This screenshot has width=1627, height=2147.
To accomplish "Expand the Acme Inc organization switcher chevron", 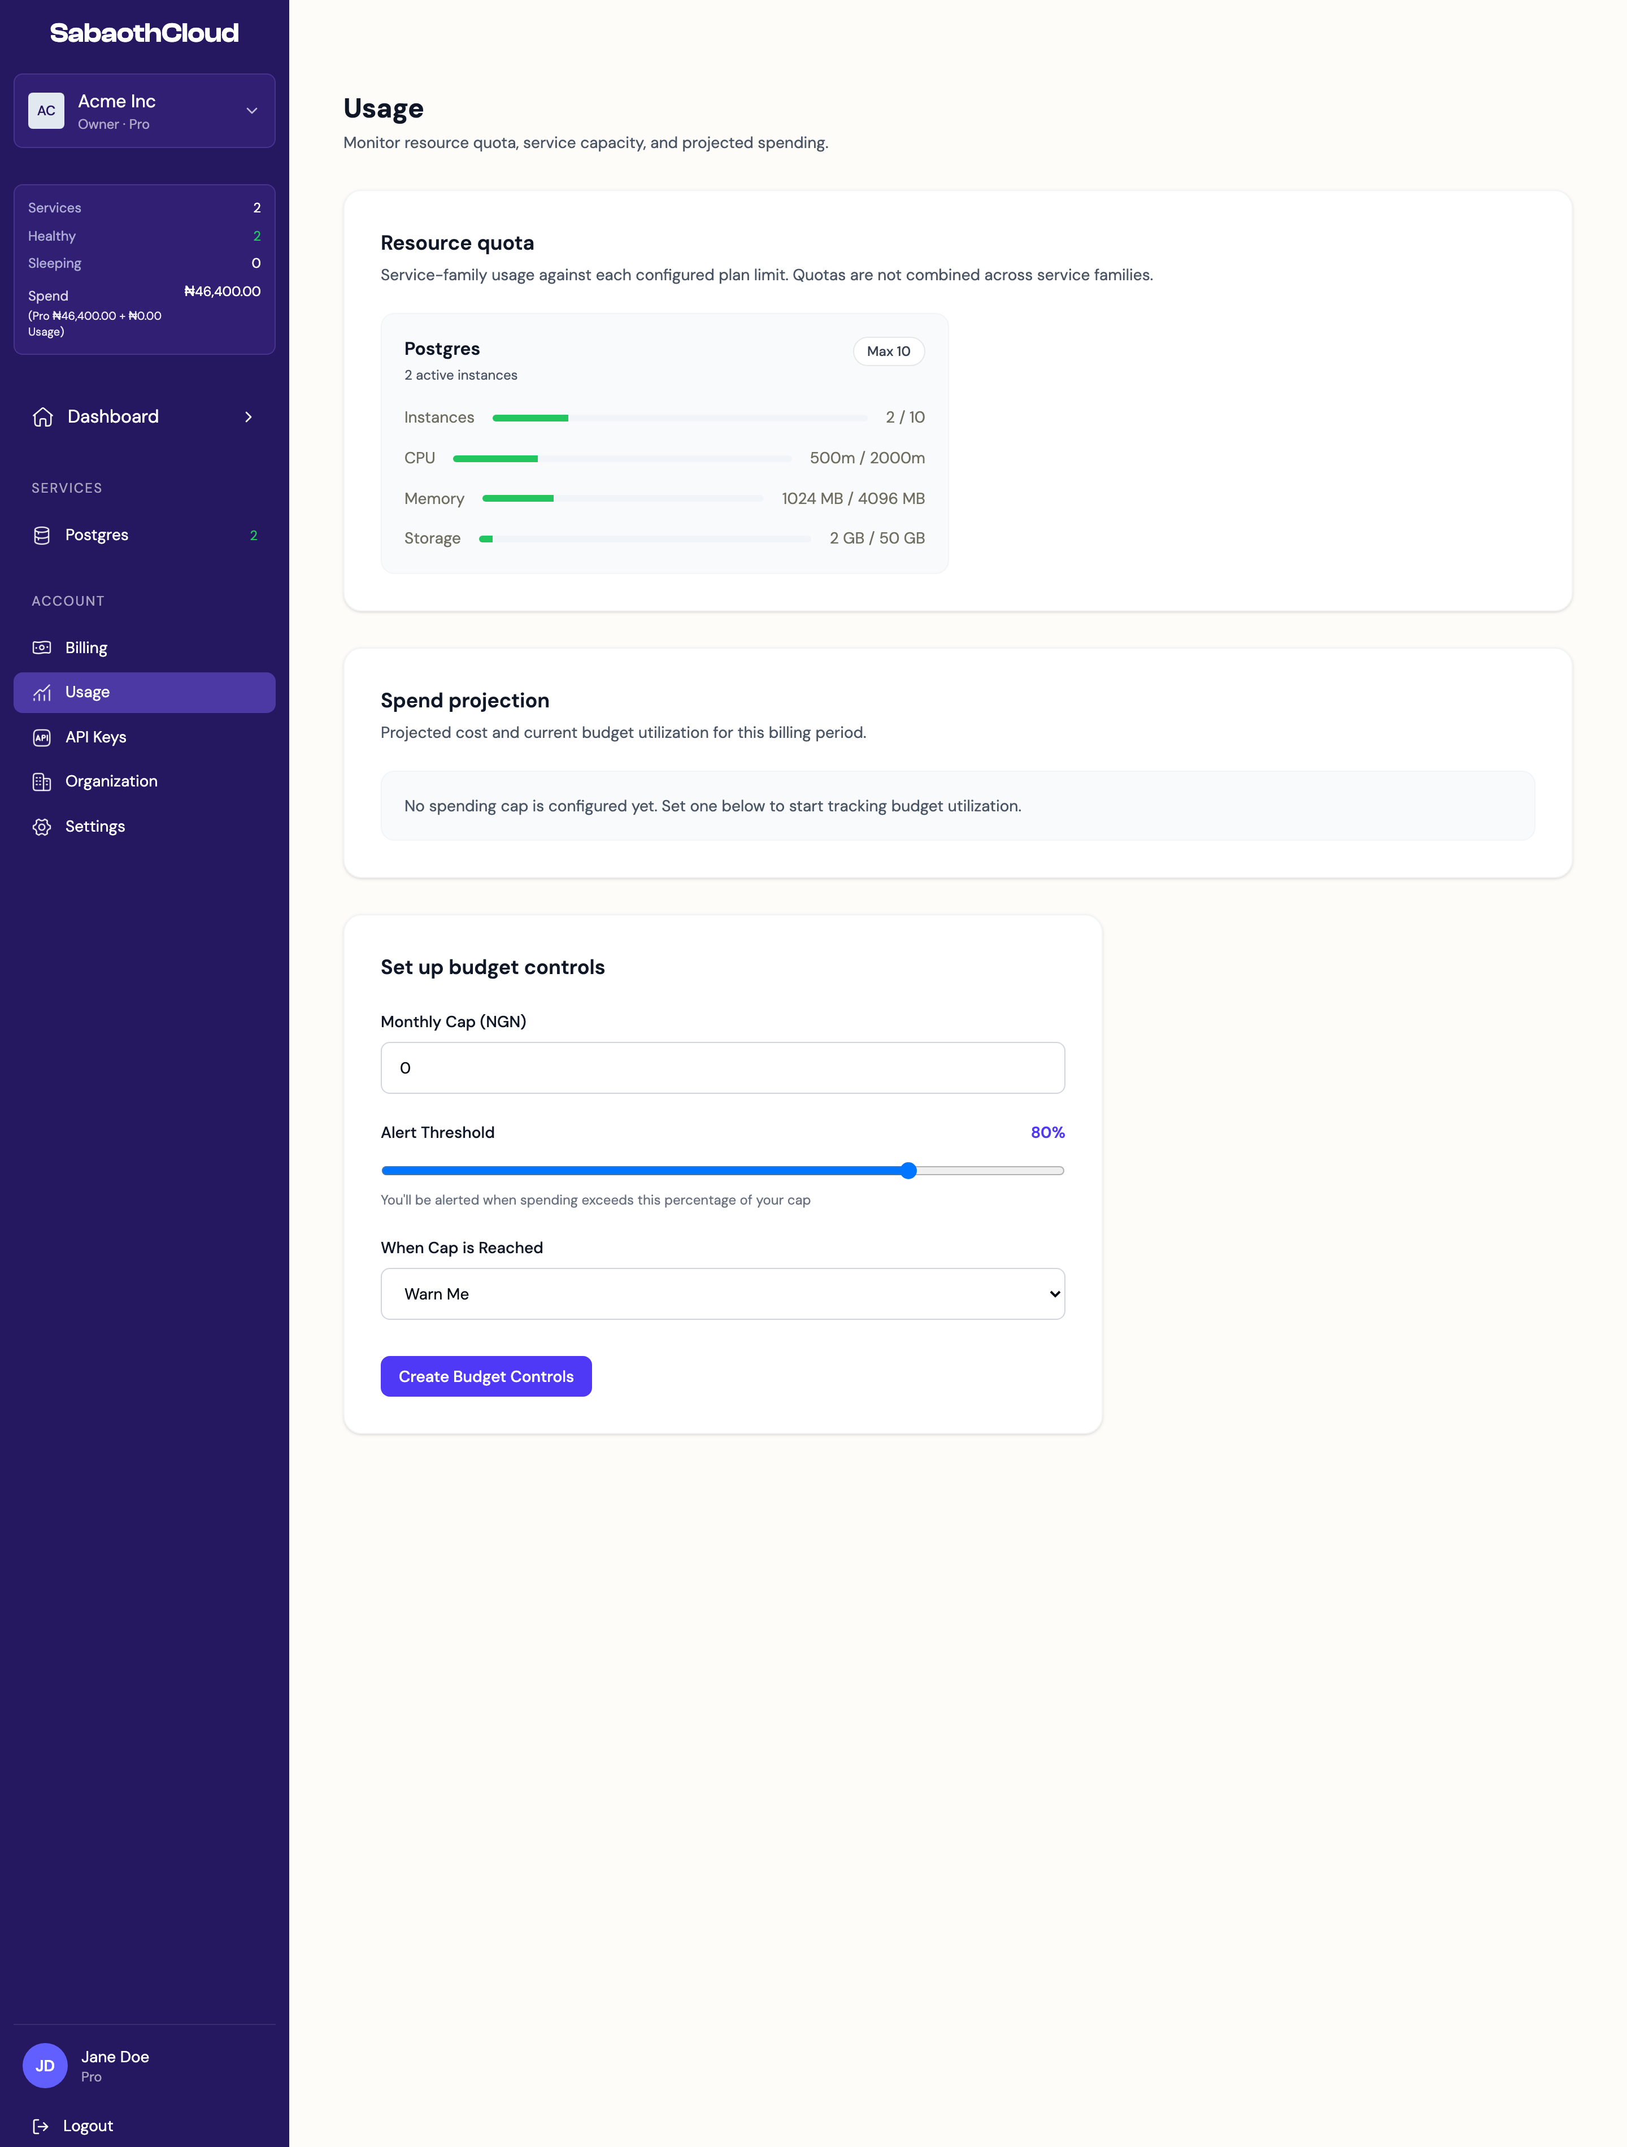I will pyautogui.click(x=251, y=111).
